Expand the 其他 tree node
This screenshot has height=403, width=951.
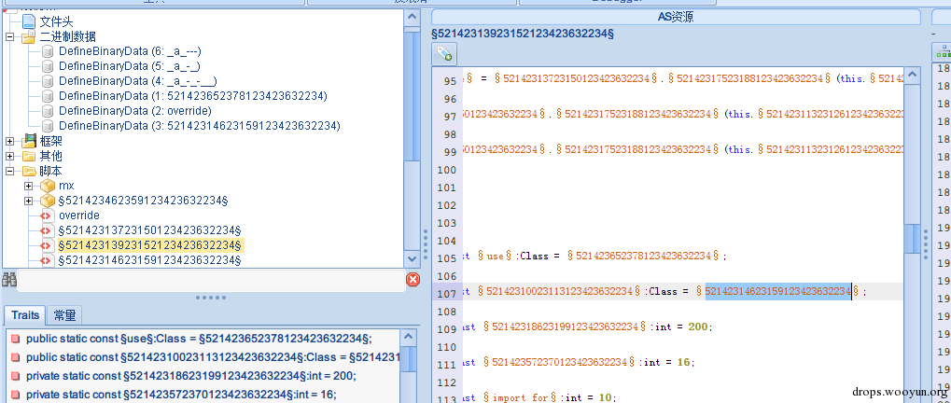pos(9,157)
